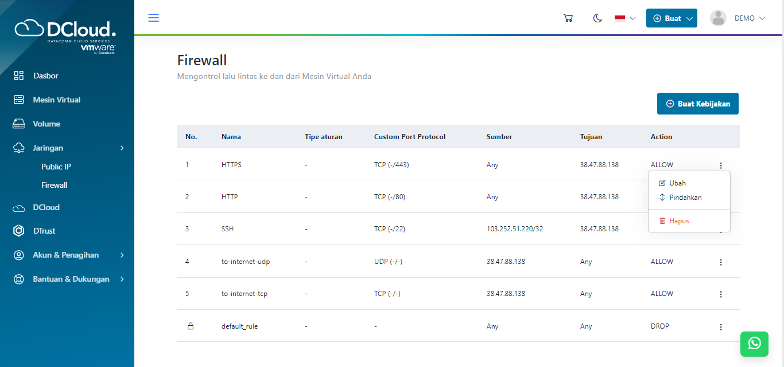Select Hapus to delete the rule

tap(678, 221)
